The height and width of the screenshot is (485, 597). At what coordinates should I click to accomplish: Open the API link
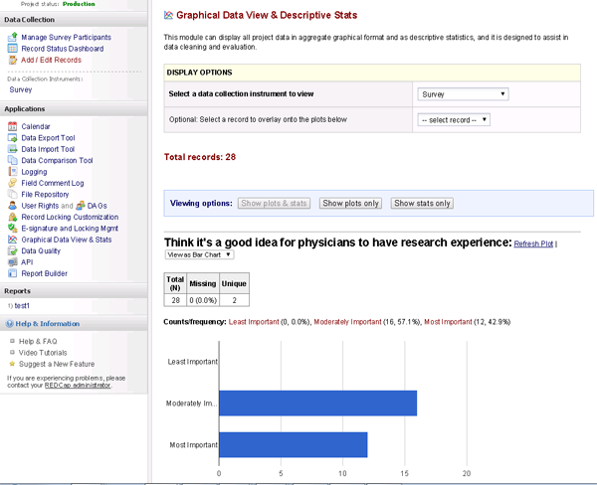coord(27,262)
